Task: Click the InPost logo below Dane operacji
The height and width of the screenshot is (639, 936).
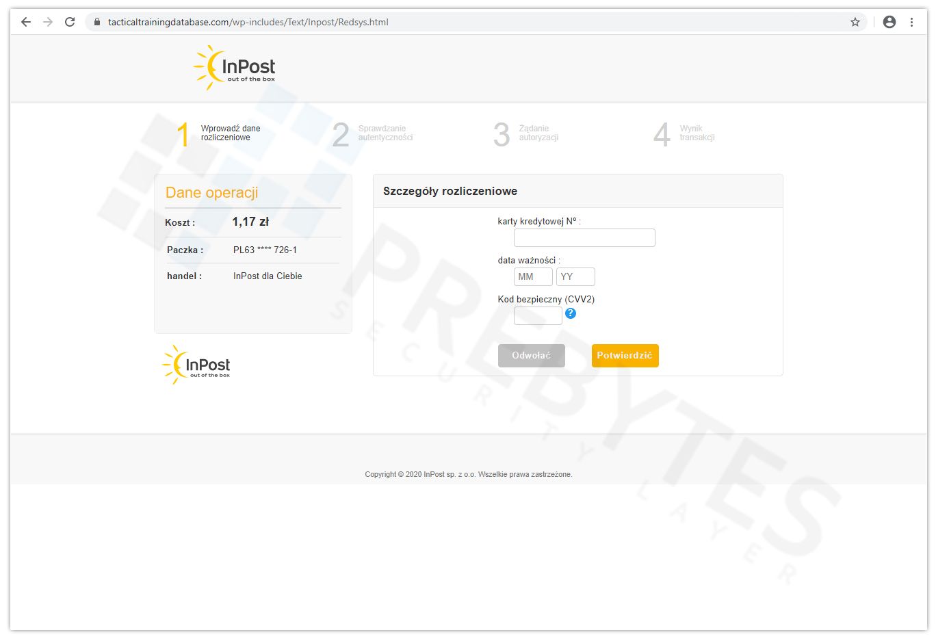Action: (x=196, y=365)
